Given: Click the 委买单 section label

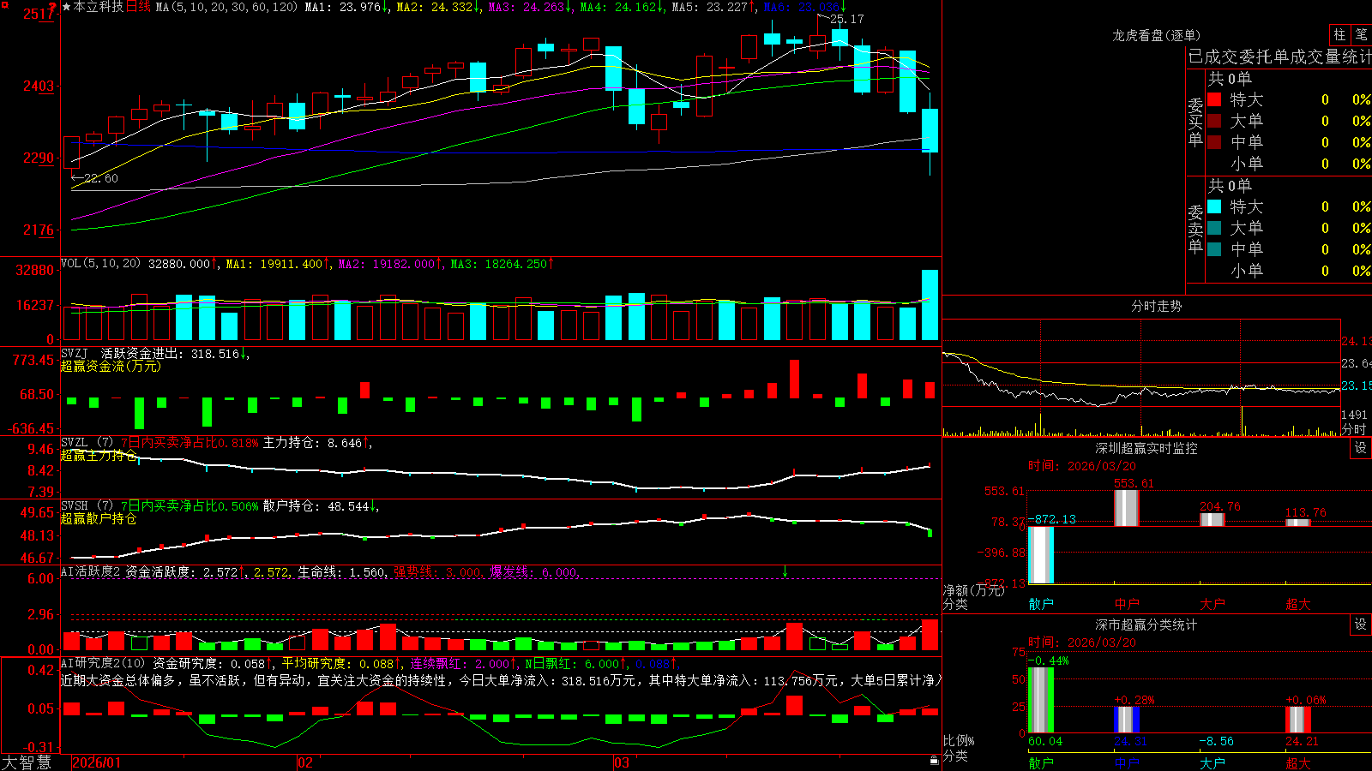Looking at the screenshot, I should coord(1195,122).
